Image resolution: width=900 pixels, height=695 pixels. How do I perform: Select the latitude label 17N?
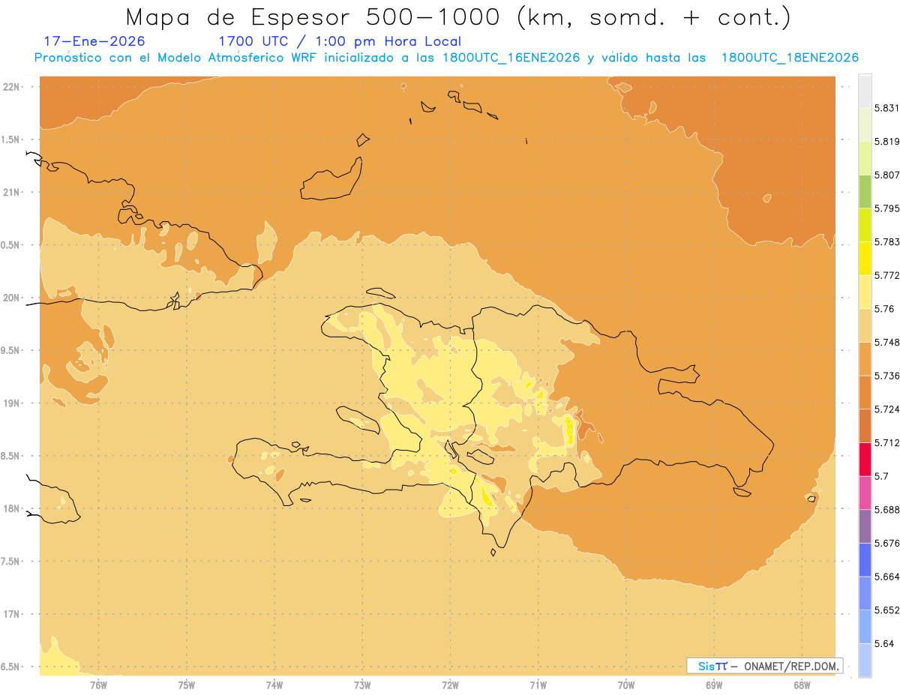coord(12,614)
